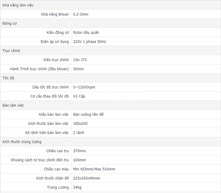Image resolution: width=221 pixels, height=193 pixels.
Task: Click the "Số rãnh trên bàn làm việc" label
Action: click(47, 132)
